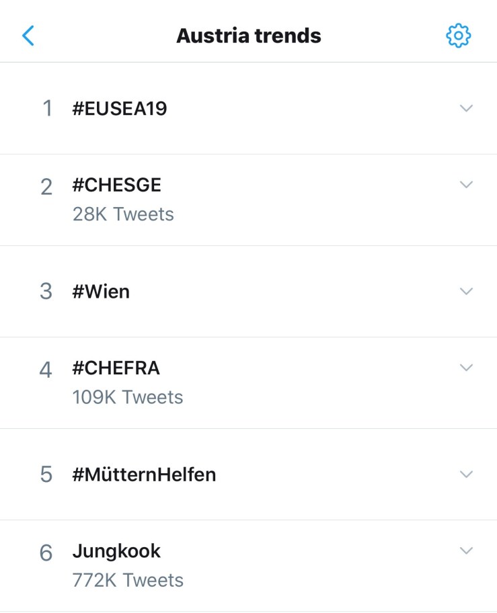Tap the back arrow icon
Screen dimensions: 497x613
[28, 36]
